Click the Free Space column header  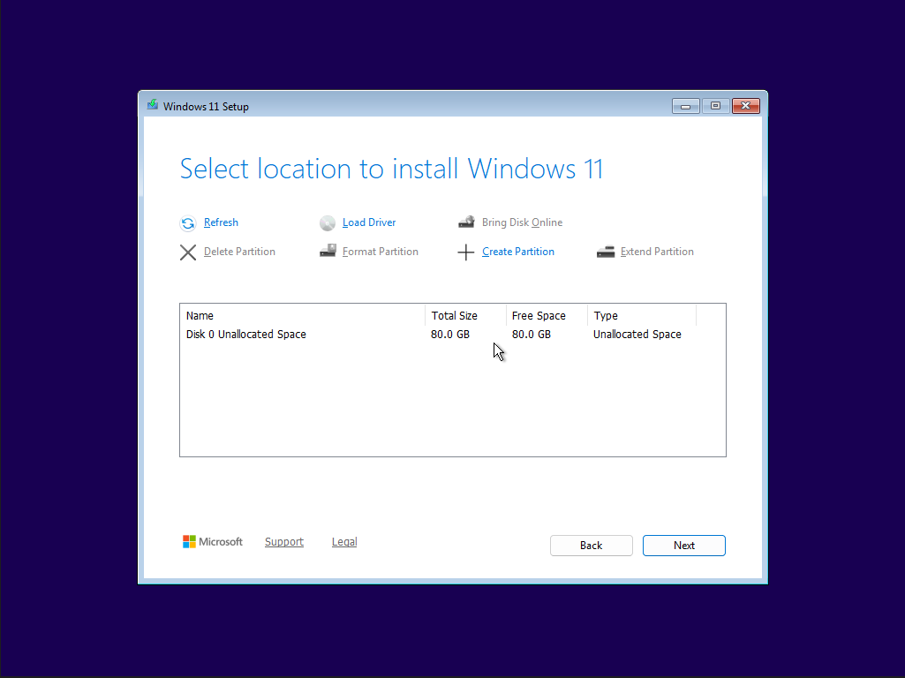(x=547, y=316)
